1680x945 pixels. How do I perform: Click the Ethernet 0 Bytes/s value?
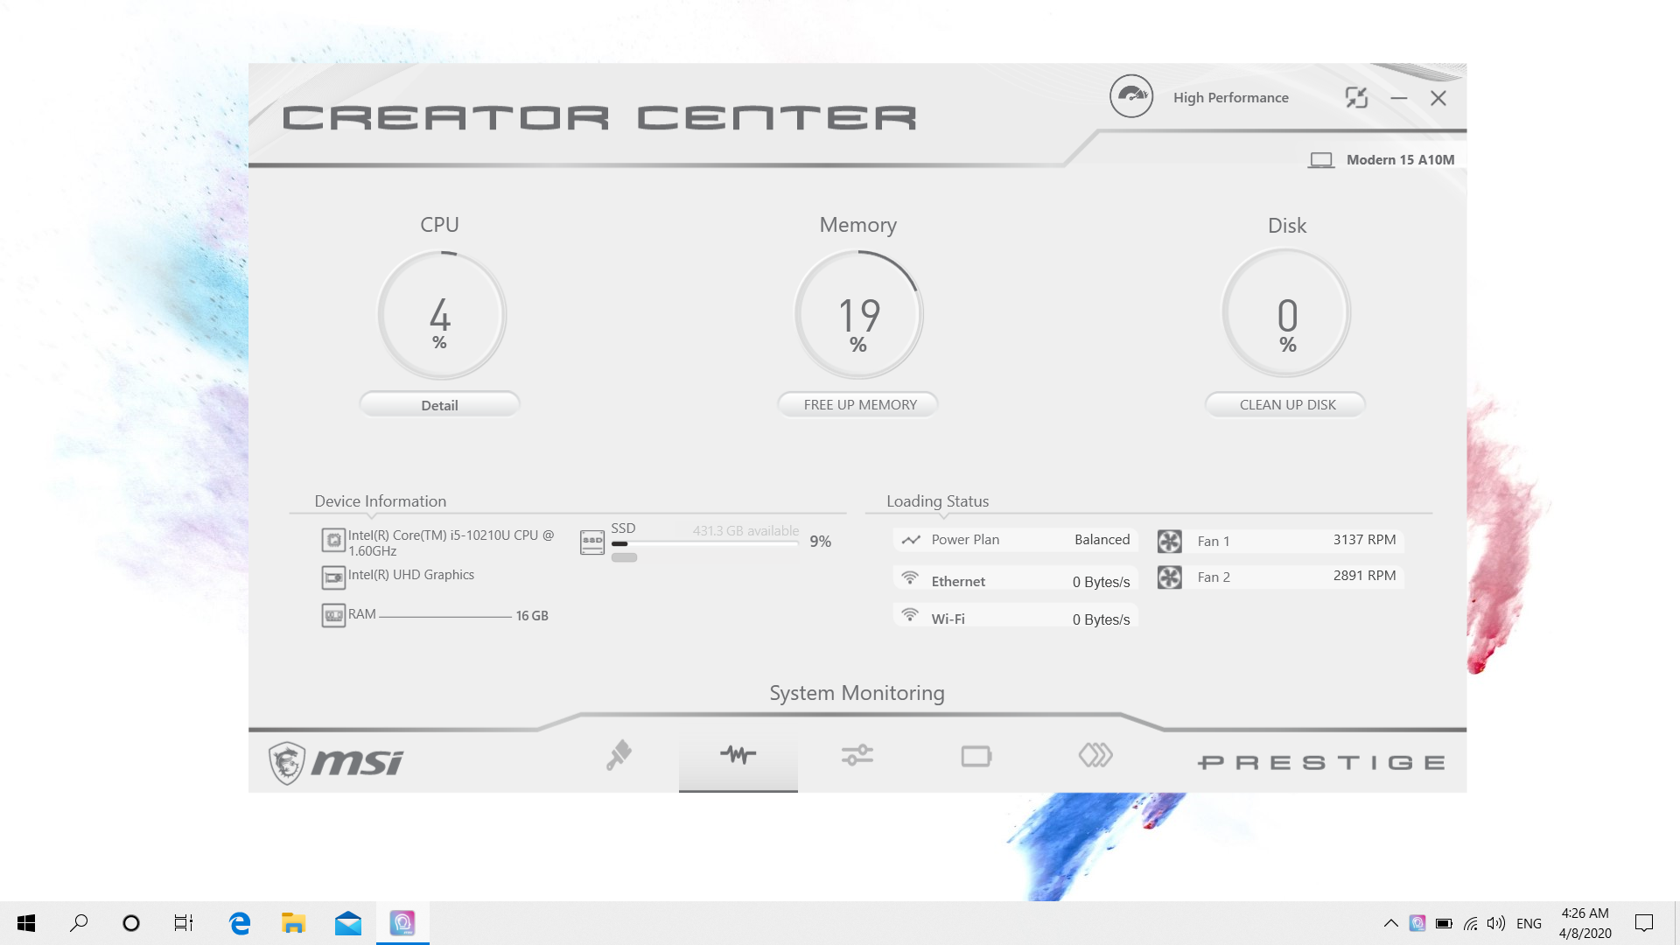click(x=1101, y=582)
